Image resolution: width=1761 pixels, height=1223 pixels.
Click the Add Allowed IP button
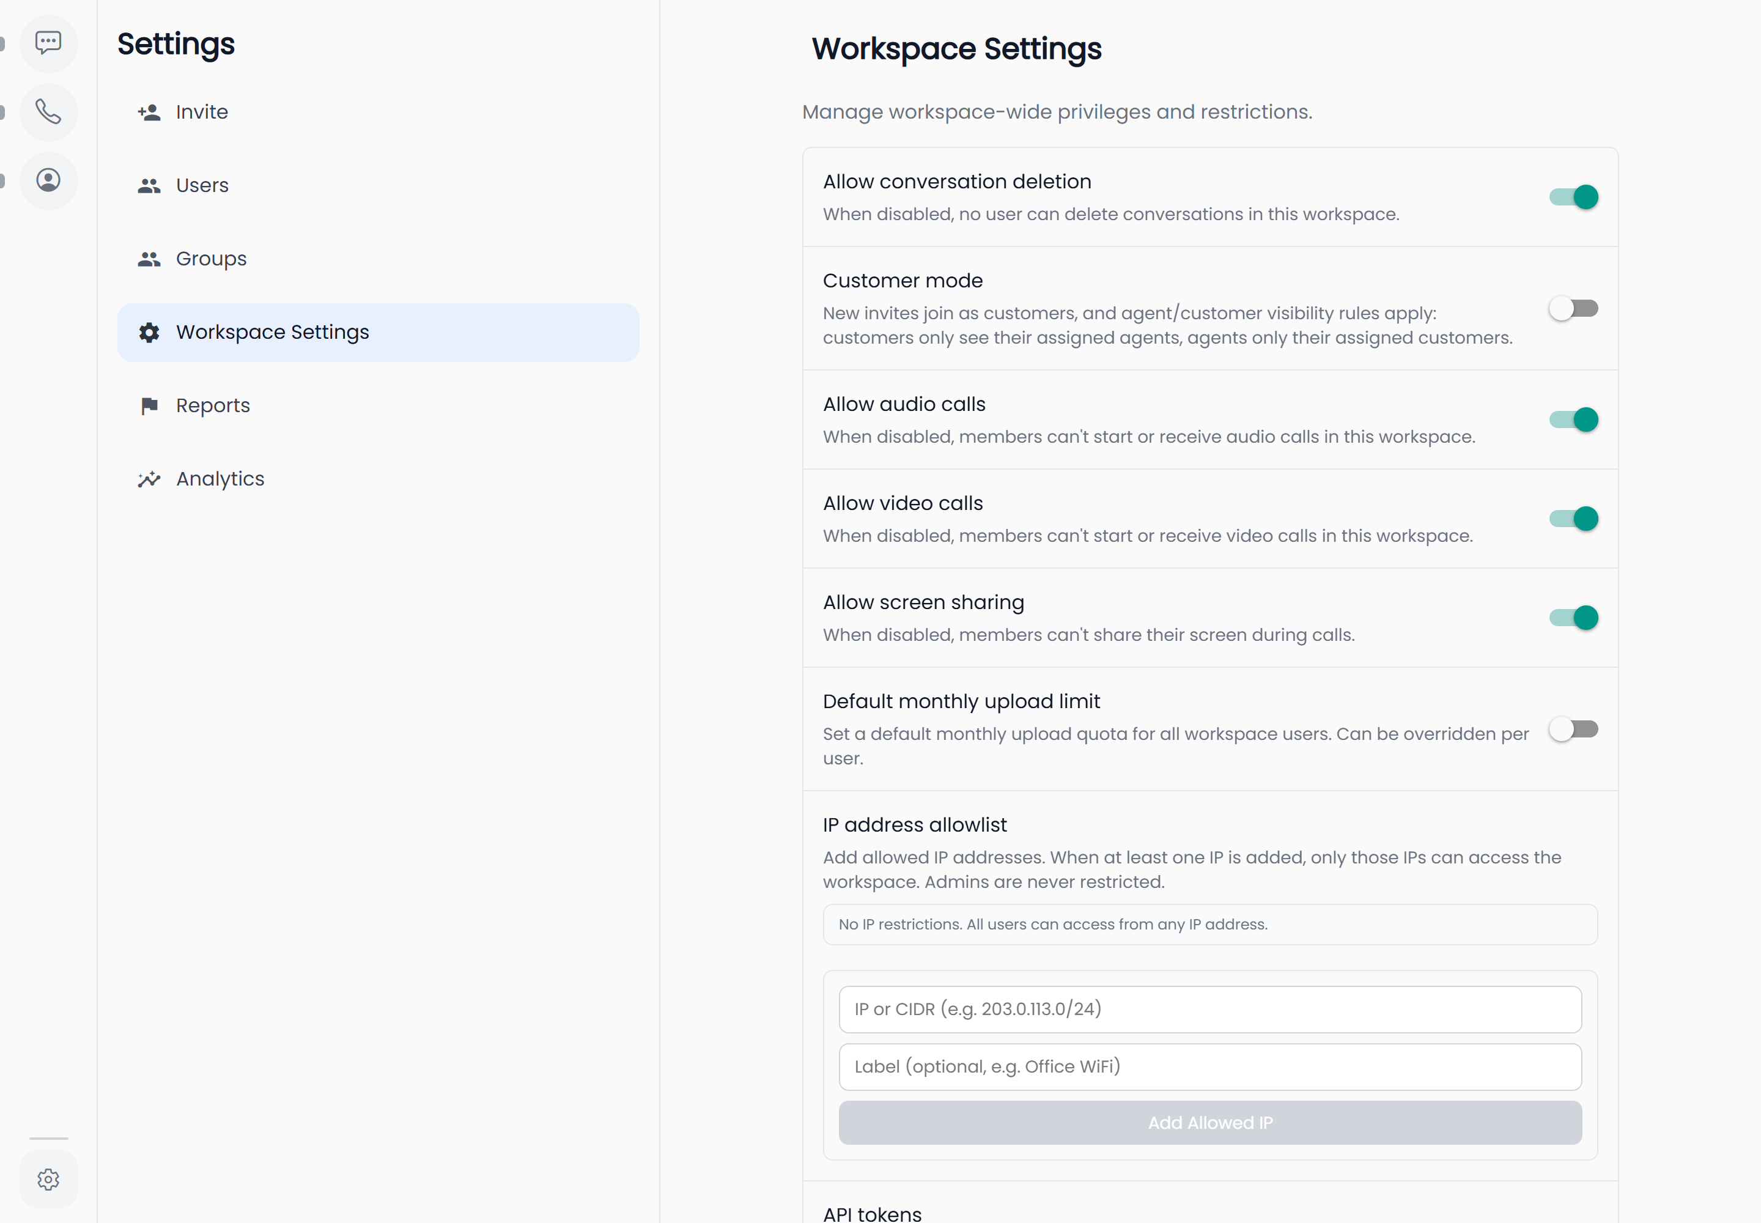coord(1210,1123)
